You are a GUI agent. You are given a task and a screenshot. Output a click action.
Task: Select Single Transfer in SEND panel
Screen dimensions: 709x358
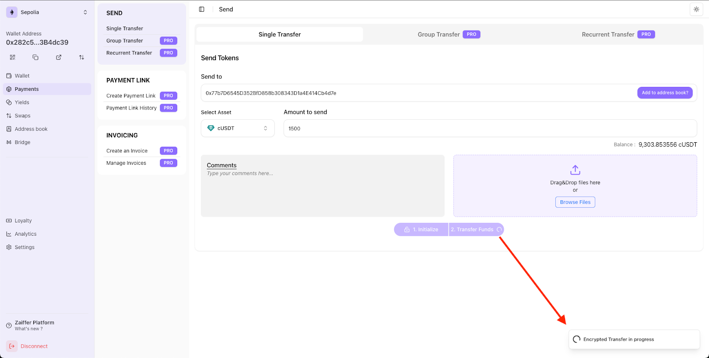pos(125,28)
